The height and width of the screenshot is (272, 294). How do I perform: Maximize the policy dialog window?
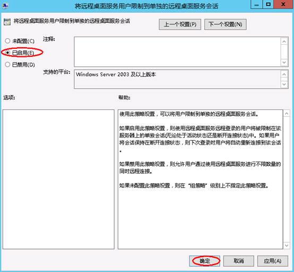point(268,4)
